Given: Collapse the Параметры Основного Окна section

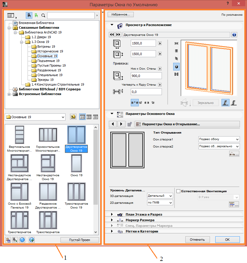Looking at the screenshot, I should [112, 114].
